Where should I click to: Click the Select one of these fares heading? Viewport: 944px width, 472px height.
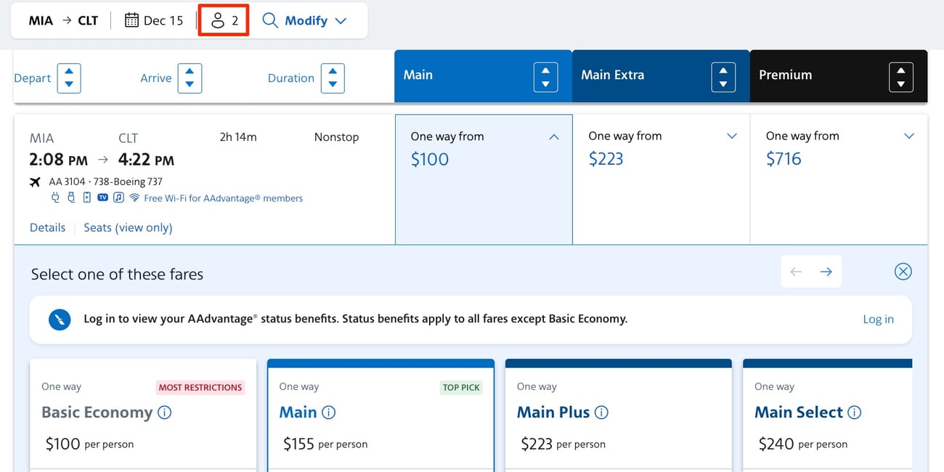pyautogui.click(x=117, y=274)
